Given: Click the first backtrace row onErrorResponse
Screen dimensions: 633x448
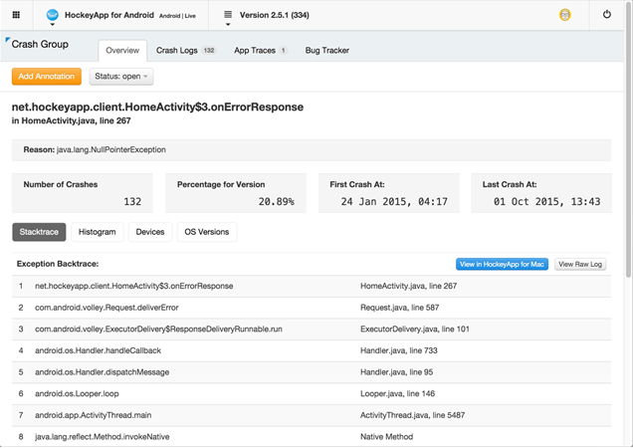Looking at the screenshot, I should point(312,286).
